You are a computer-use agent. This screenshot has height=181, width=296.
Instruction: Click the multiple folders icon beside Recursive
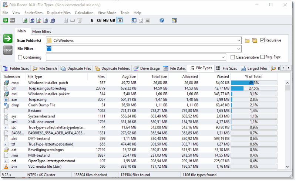coord(255,41)
